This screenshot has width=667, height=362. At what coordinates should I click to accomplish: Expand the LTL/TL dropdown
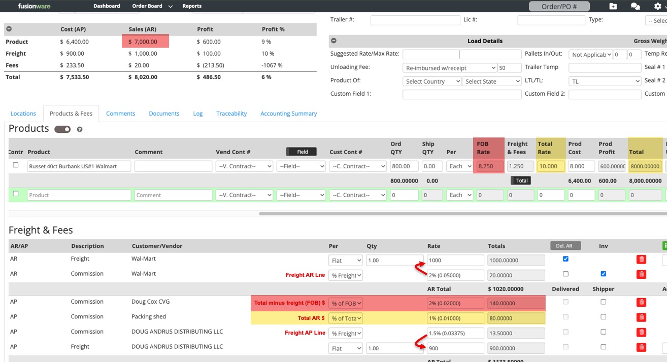pyautogui.click(x=605, y=81)
